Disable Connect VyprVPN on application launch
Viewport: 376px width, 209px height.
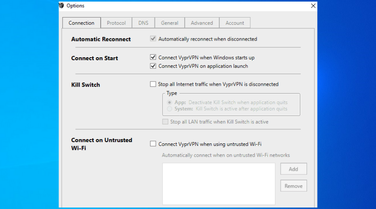[x=153, y=66]
